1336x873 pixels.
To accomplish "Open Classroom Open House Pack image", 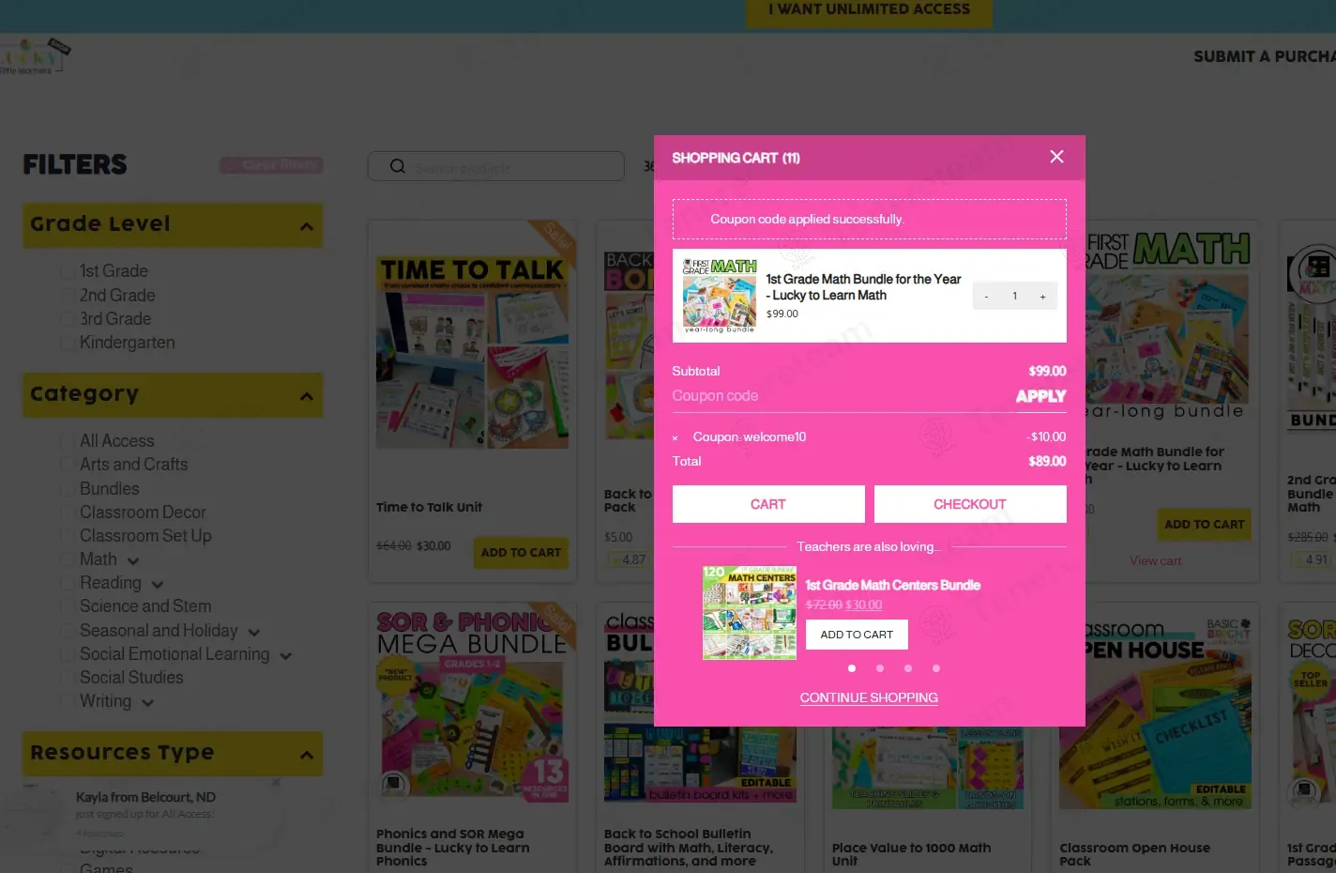I will (1155, 712).
